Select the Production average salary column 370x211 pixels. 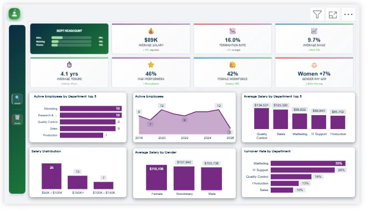[338, 122]
